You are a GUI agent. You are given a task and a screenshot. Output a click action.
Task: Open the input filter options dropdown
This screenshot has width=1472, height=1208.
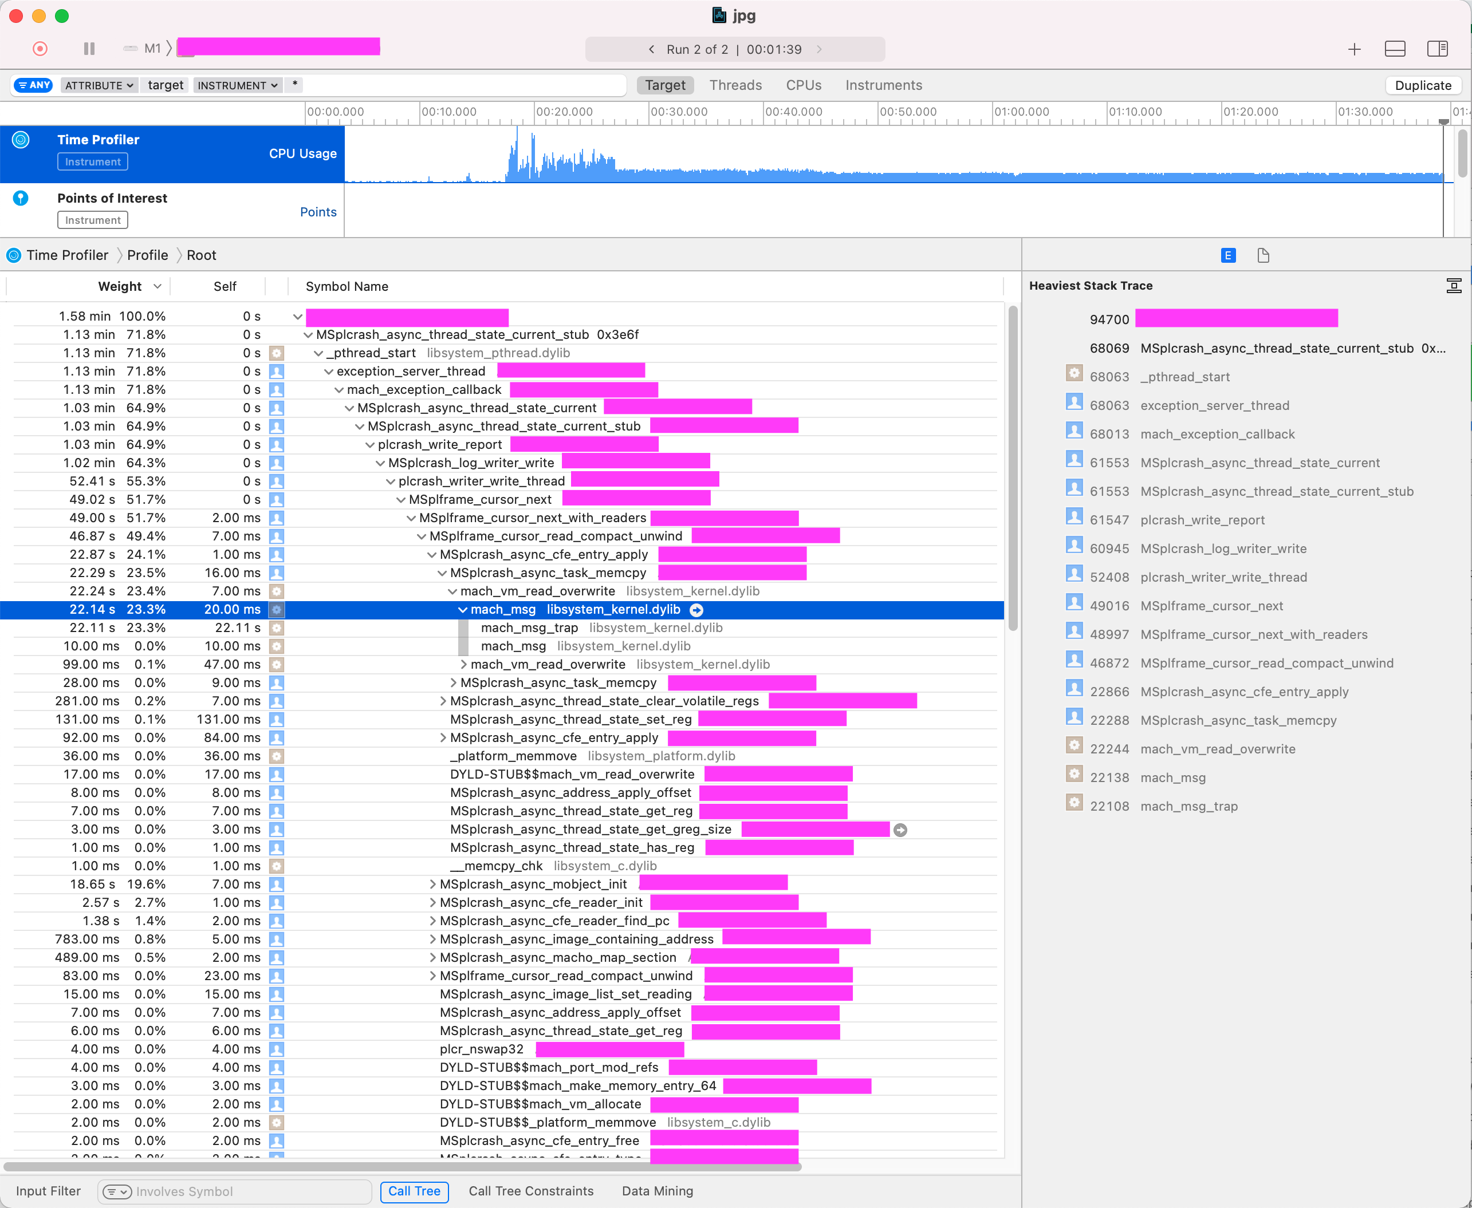click(117, 1192)
